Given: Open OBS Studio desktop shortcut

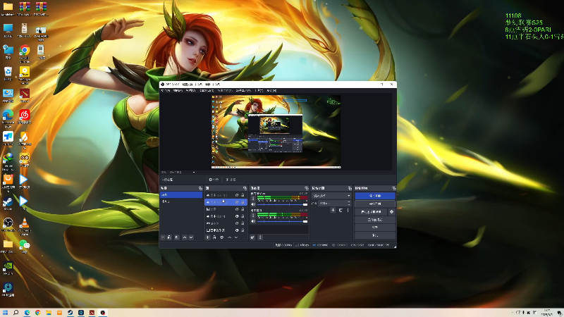Looking at the screenshot, I should click(8, 225).
